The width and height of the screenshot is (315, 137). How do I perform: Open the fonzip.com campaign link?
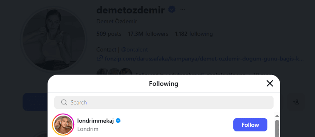point(203,59)
